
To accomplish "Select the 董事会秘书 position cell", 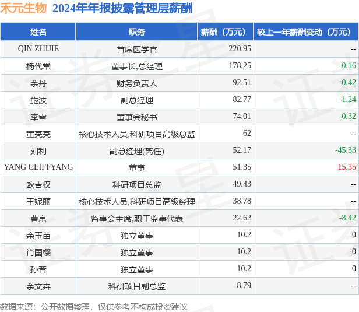I will tap(137, 117).
